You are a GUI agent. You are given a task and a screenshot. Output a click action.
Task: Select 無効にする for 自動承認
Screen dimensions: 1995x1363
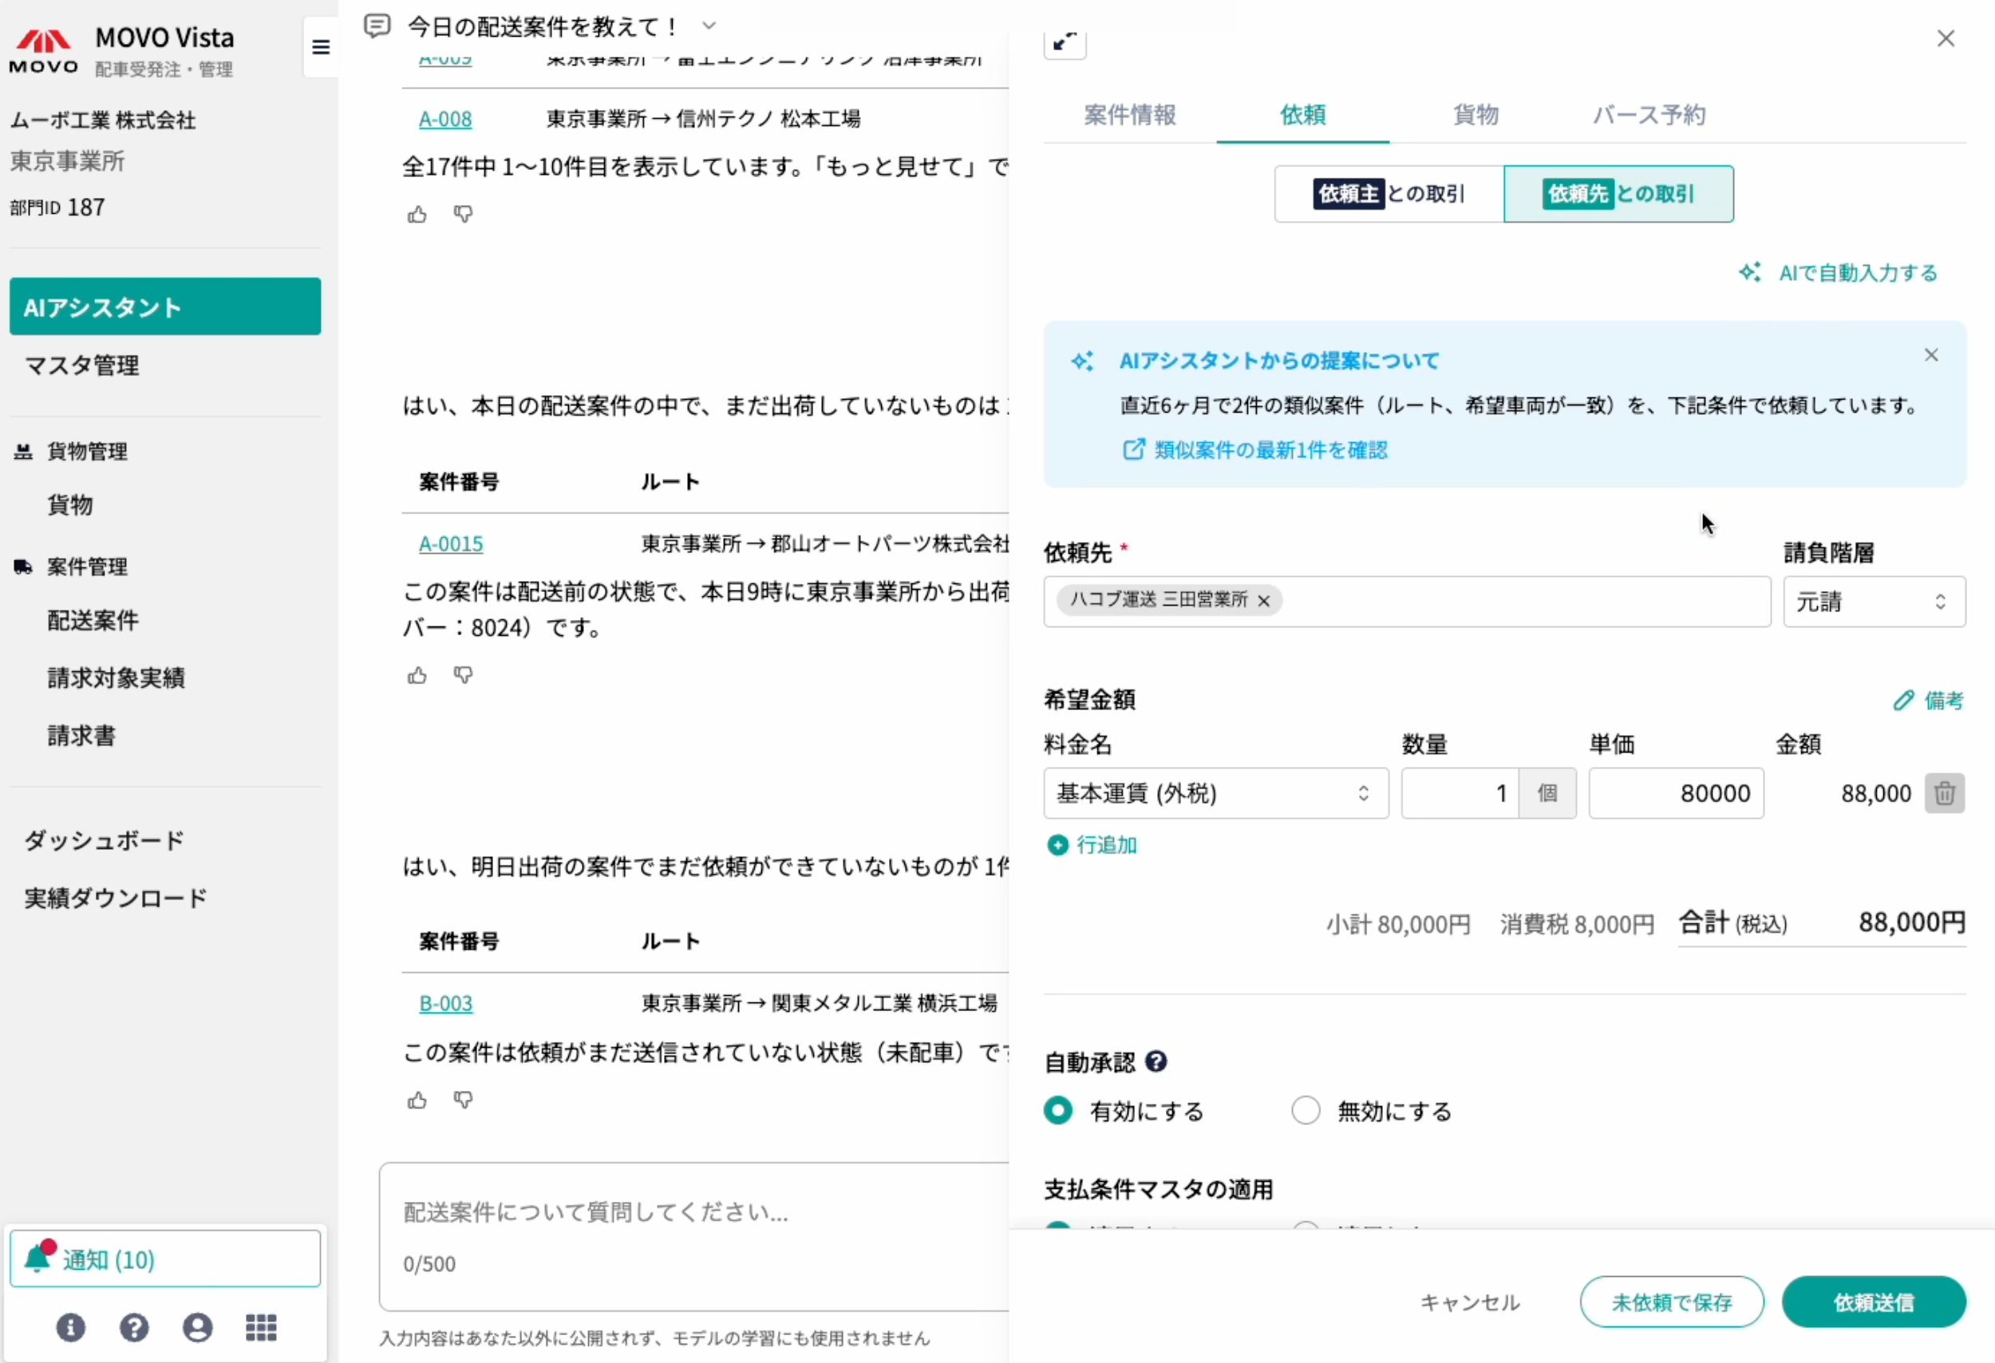(1306, 1111)
